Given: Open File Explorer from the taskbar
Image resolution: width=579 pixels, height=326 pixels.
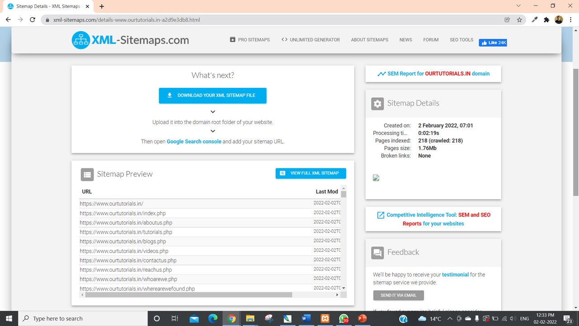Looking at the screenshot, I should [x=250, y=318].
